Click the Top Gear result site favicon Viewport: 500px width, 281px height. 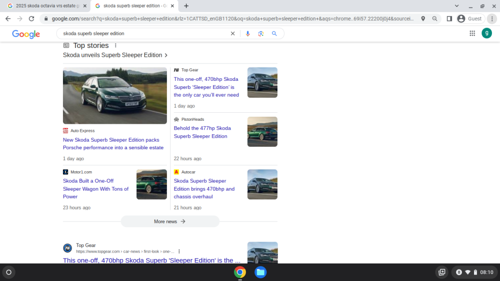click(67, 248)
